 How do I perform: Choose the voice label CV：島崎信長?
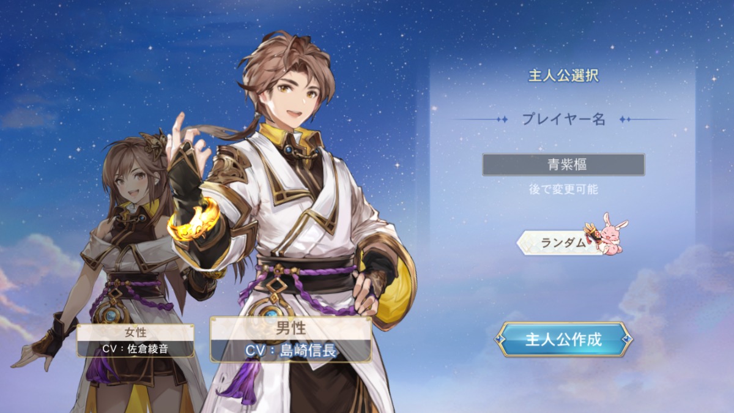pyautogui.click(x=291, y=351)
